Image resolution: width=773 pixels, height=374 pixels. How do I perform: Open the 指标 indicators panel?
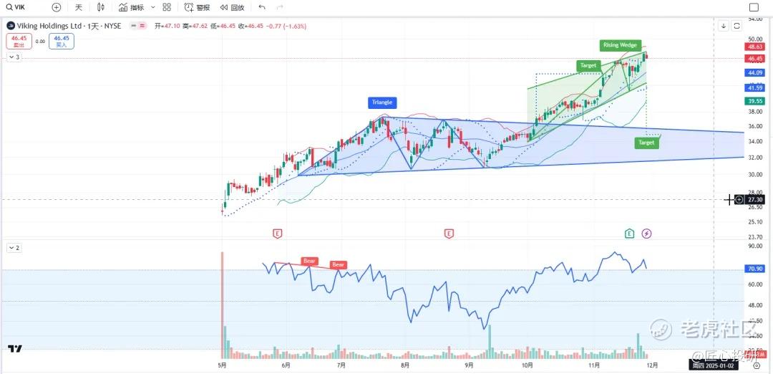pyautogui.click(x=131, y=7)
